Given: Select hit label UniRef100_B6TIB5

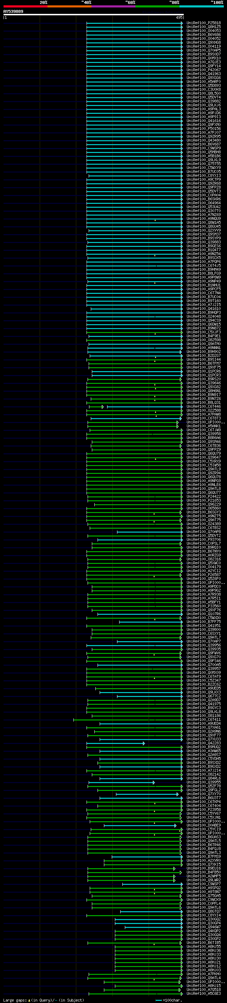Looking at the screenshot, I should click(x=204, y=942).
